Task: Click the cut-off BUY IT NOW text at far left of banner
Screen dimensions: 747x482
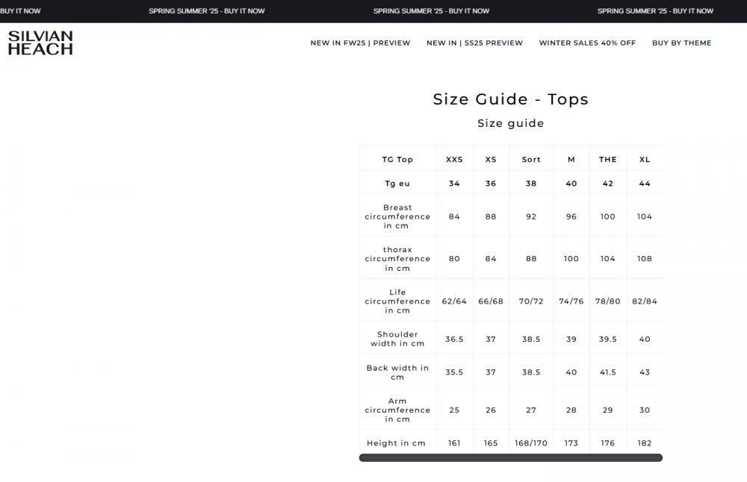Action: (x=20, y=11)
